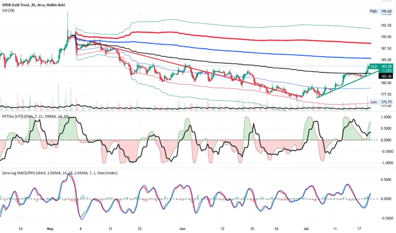Click the Low 175.79 price label
The height and width of the screenshot is (233, 396).
pos(381,102)
